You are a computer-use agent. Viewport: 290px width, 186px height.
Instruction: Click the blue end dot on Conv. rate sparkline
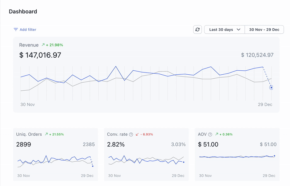[x=184, y=162]
